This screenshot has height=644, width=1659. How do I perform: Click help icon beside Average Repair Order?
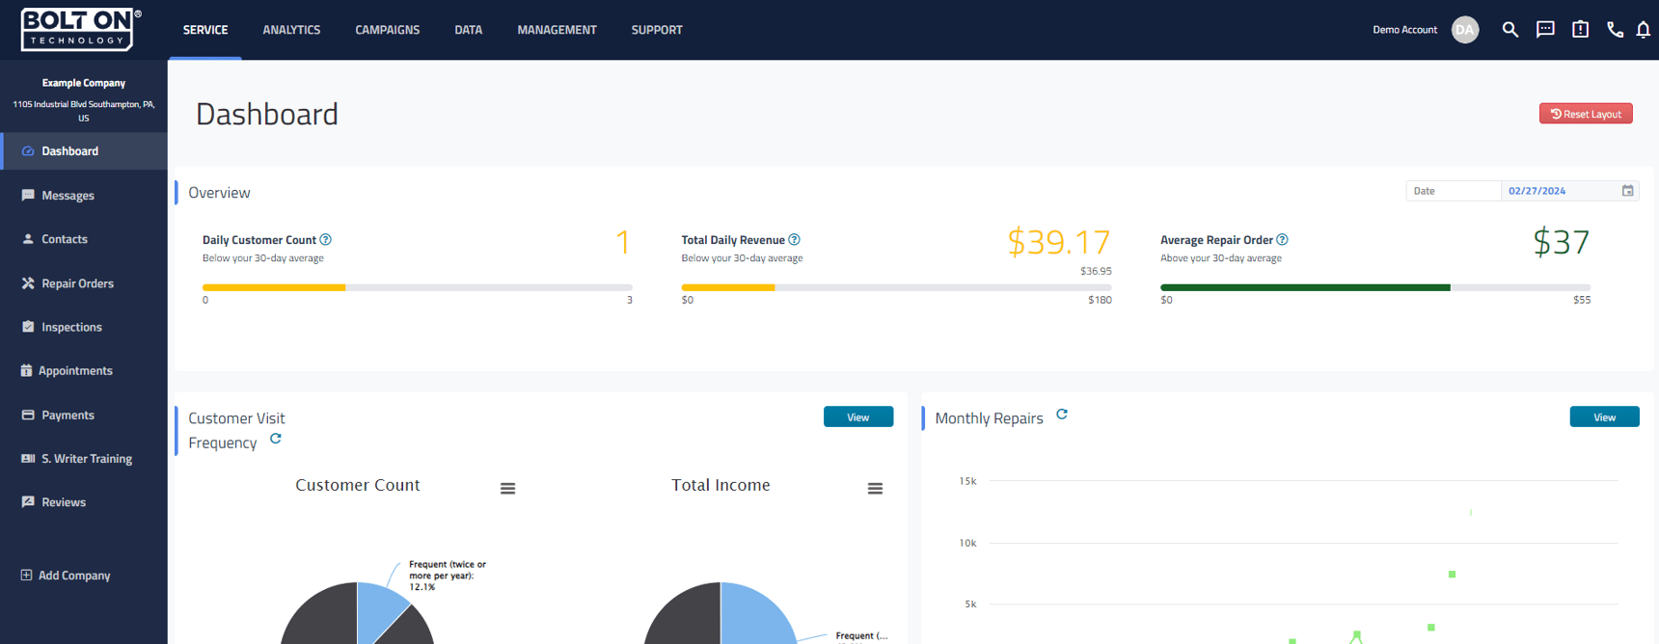pos(1283,240)
